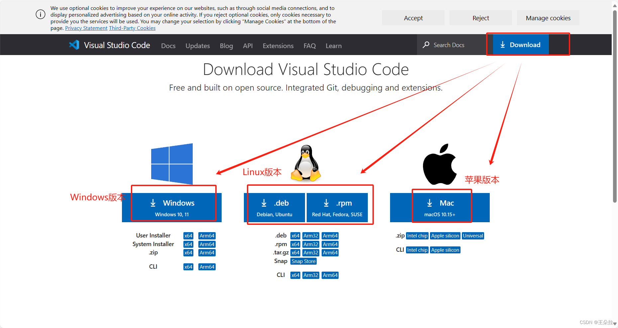618x328 pixels.
Task: Select Arm64 for Windows System Installer
Action: (207, 244)
